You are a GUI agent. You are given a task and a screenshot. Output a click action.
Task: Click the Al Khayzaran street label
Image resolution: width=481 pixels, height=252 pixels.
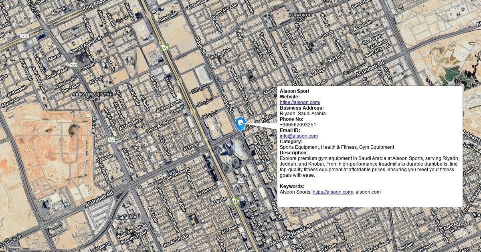click(x=168, y=106)
